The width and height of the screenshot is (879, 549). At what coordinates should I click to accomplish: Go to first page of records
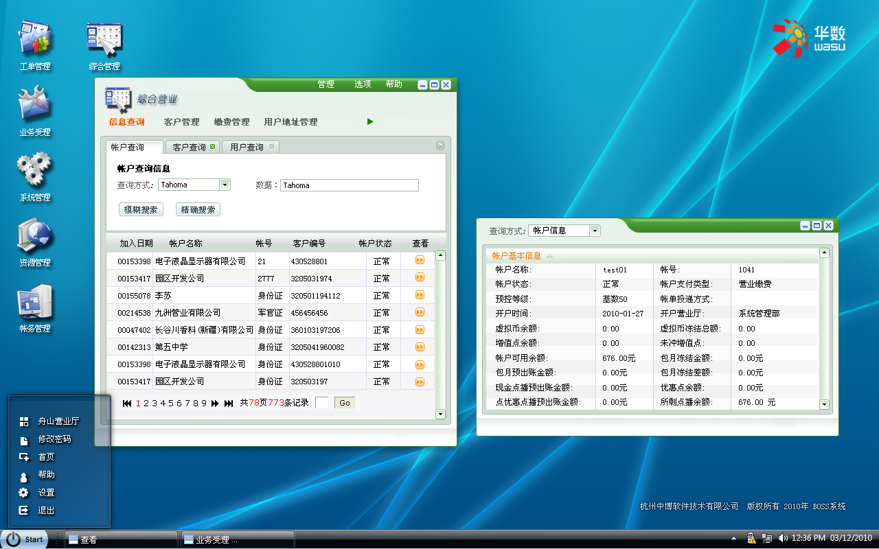point(127,404)
